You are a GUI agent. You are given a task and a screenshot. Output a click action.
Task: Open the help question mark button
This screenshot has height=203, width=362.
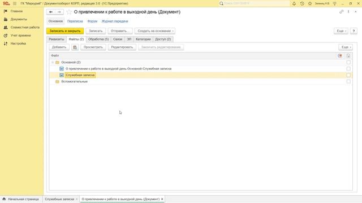pyautogui.click(x=354, y=31)
